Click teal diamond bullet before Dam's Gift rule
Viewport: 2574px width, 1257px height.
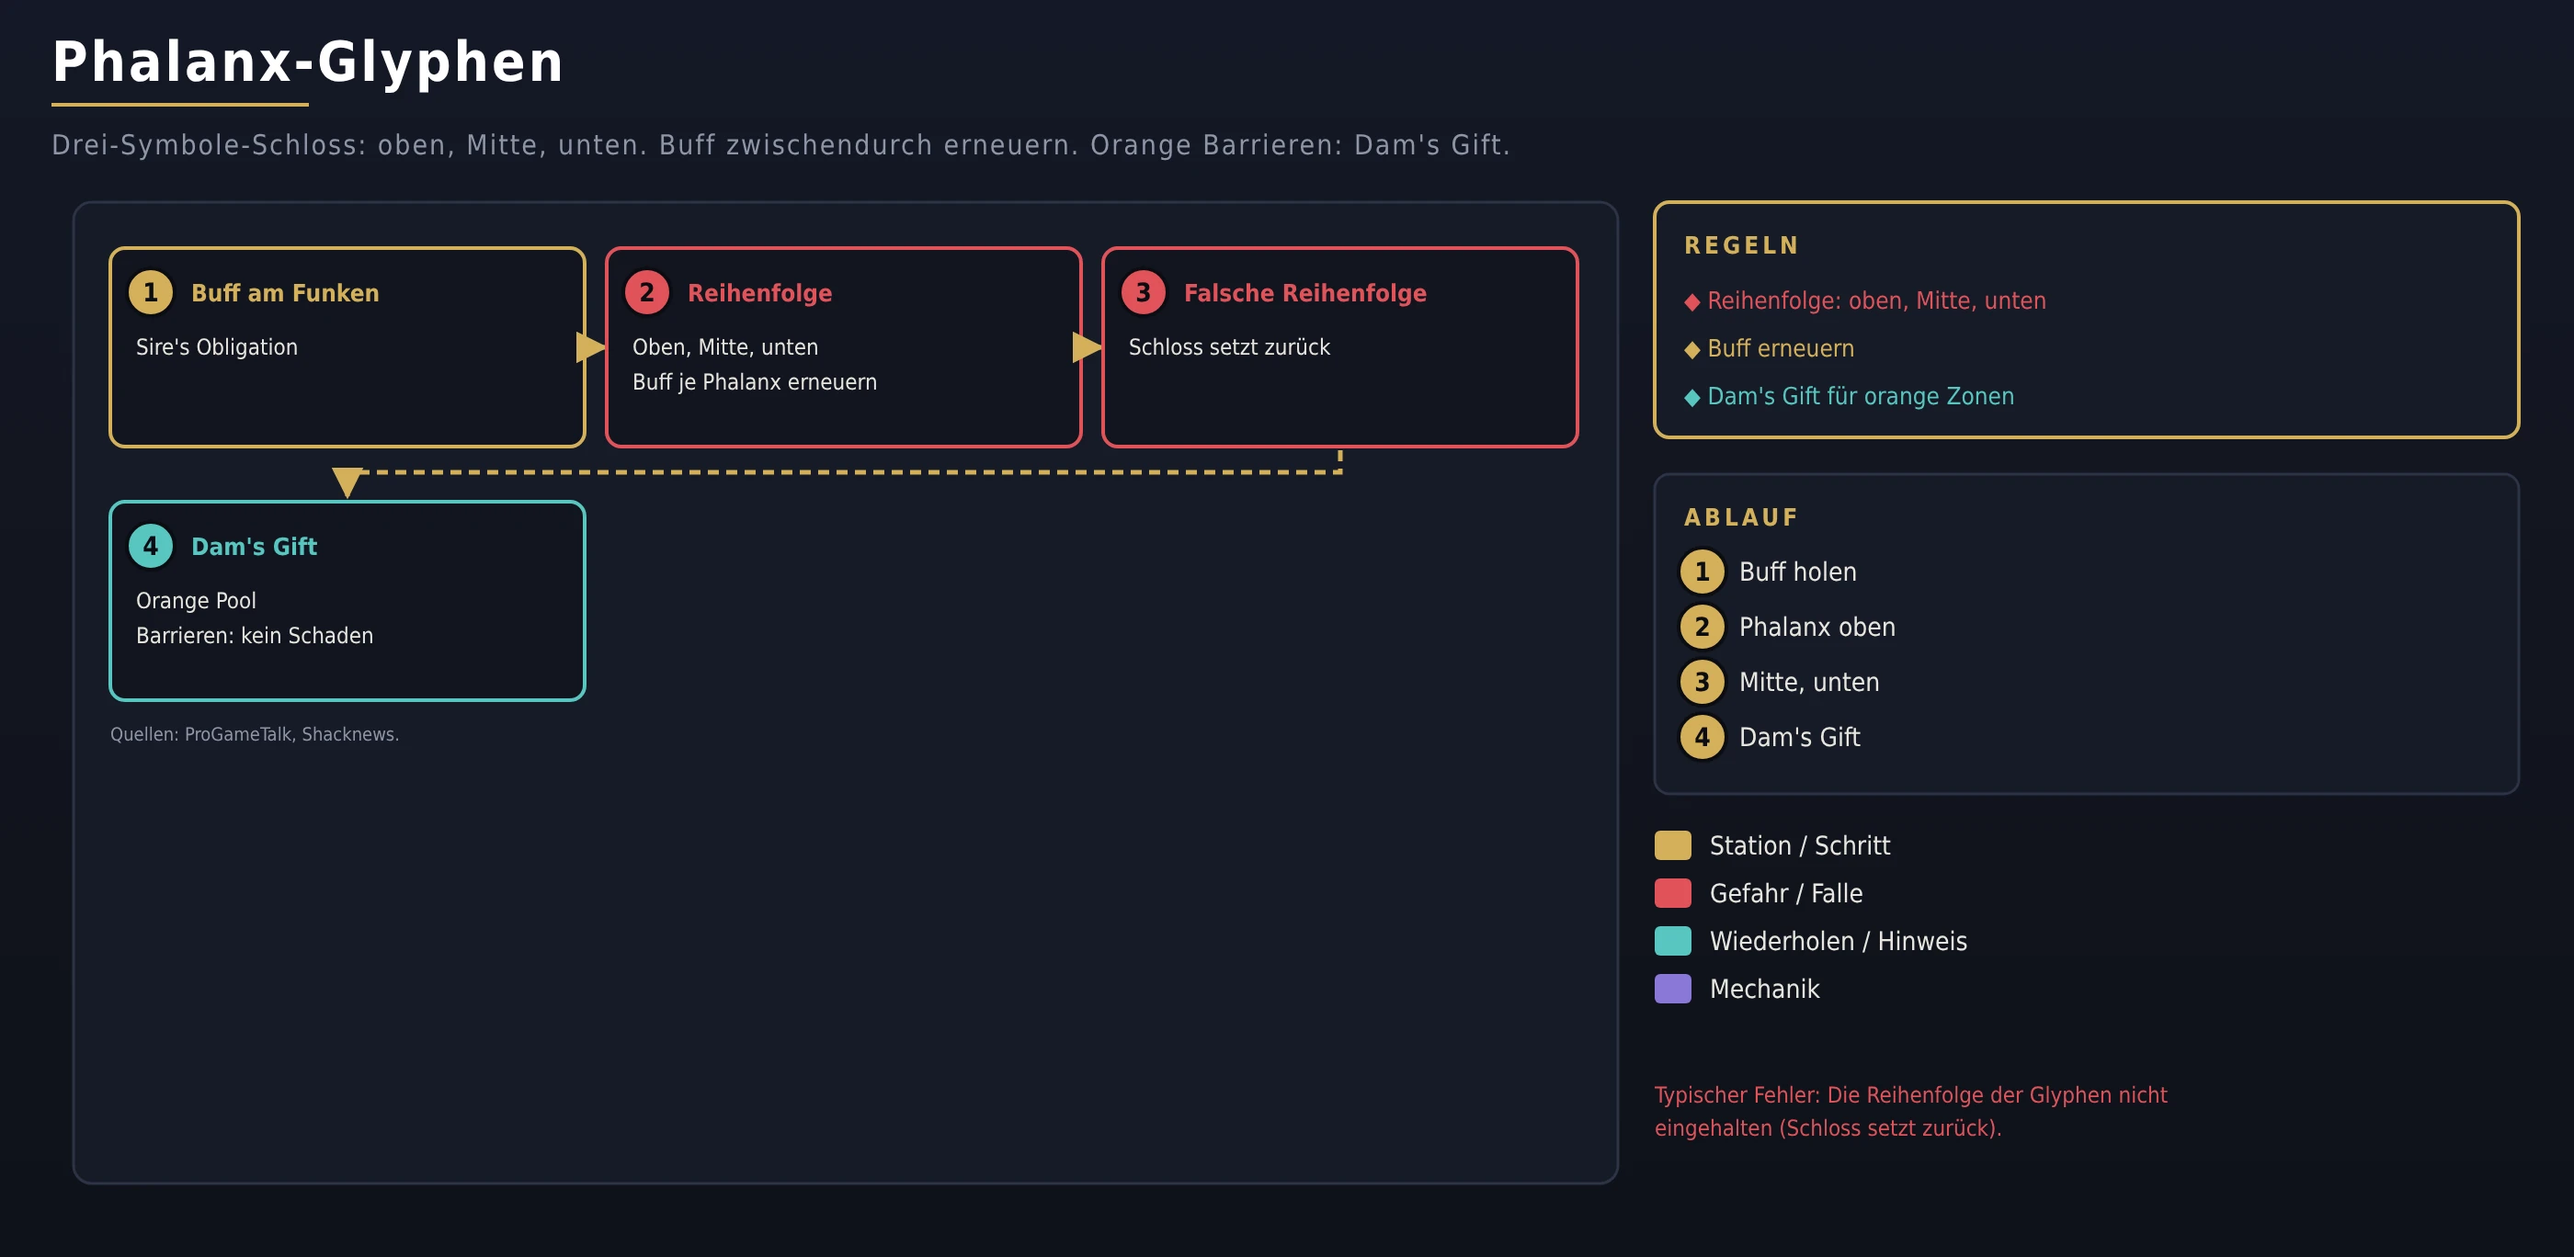point(1691,397)
